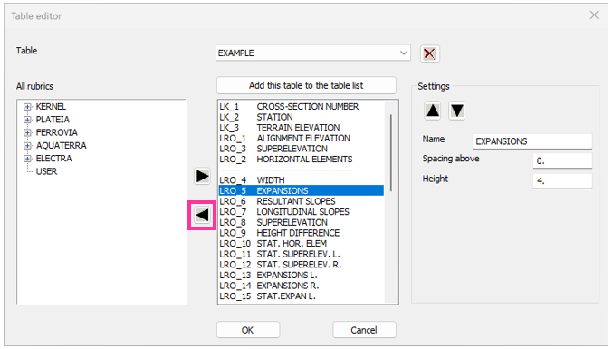Select LRO_12 STAT. SUPERELEV. R. row

pos(301,265)
